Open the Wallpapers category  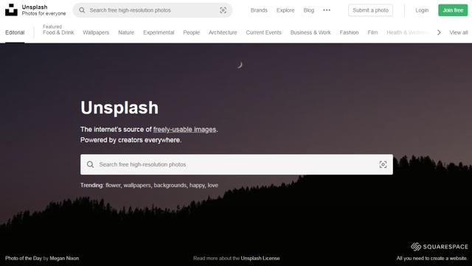tap(96, 32)
